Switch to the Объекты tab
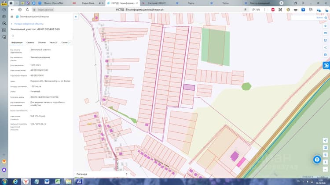This screenshot has width=330, height=185. click(42, 43)
